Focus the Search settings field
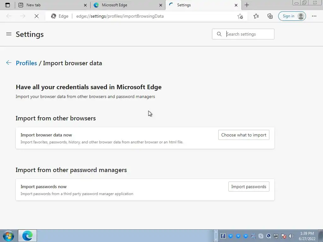323x242 pixels. click(x=243, y=34)
